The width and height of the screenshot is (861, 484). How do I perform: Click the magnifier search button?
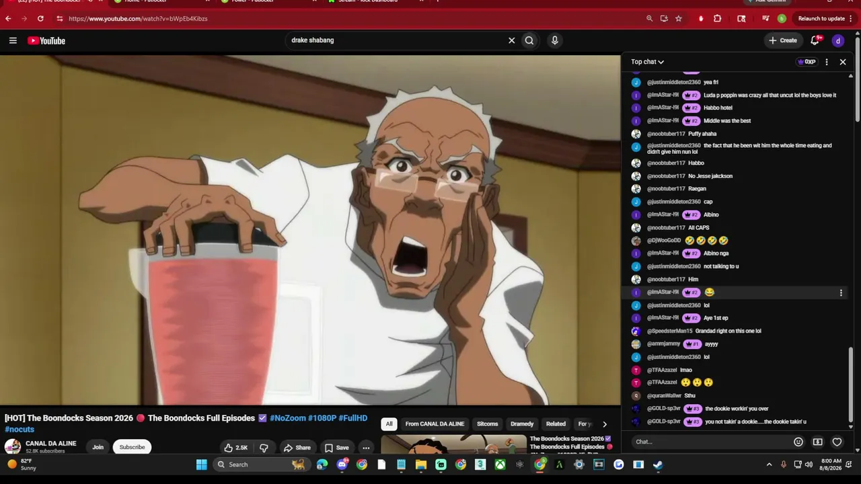(529, 40)
